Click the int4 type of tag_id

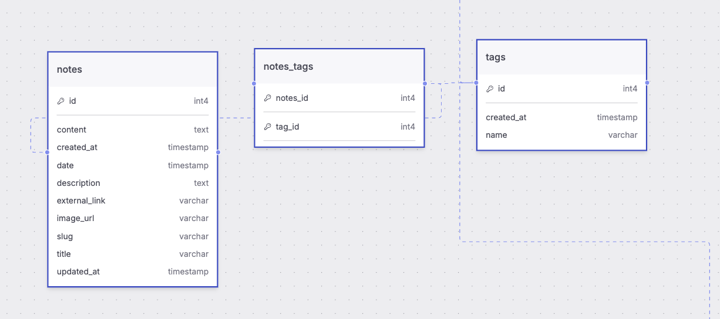pos(408,127)
